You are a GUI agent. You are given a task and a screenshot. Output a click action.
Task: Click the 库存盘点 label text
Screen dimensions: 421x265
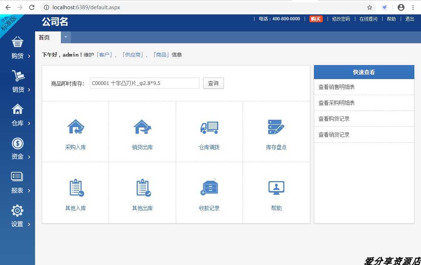point(276,147)
